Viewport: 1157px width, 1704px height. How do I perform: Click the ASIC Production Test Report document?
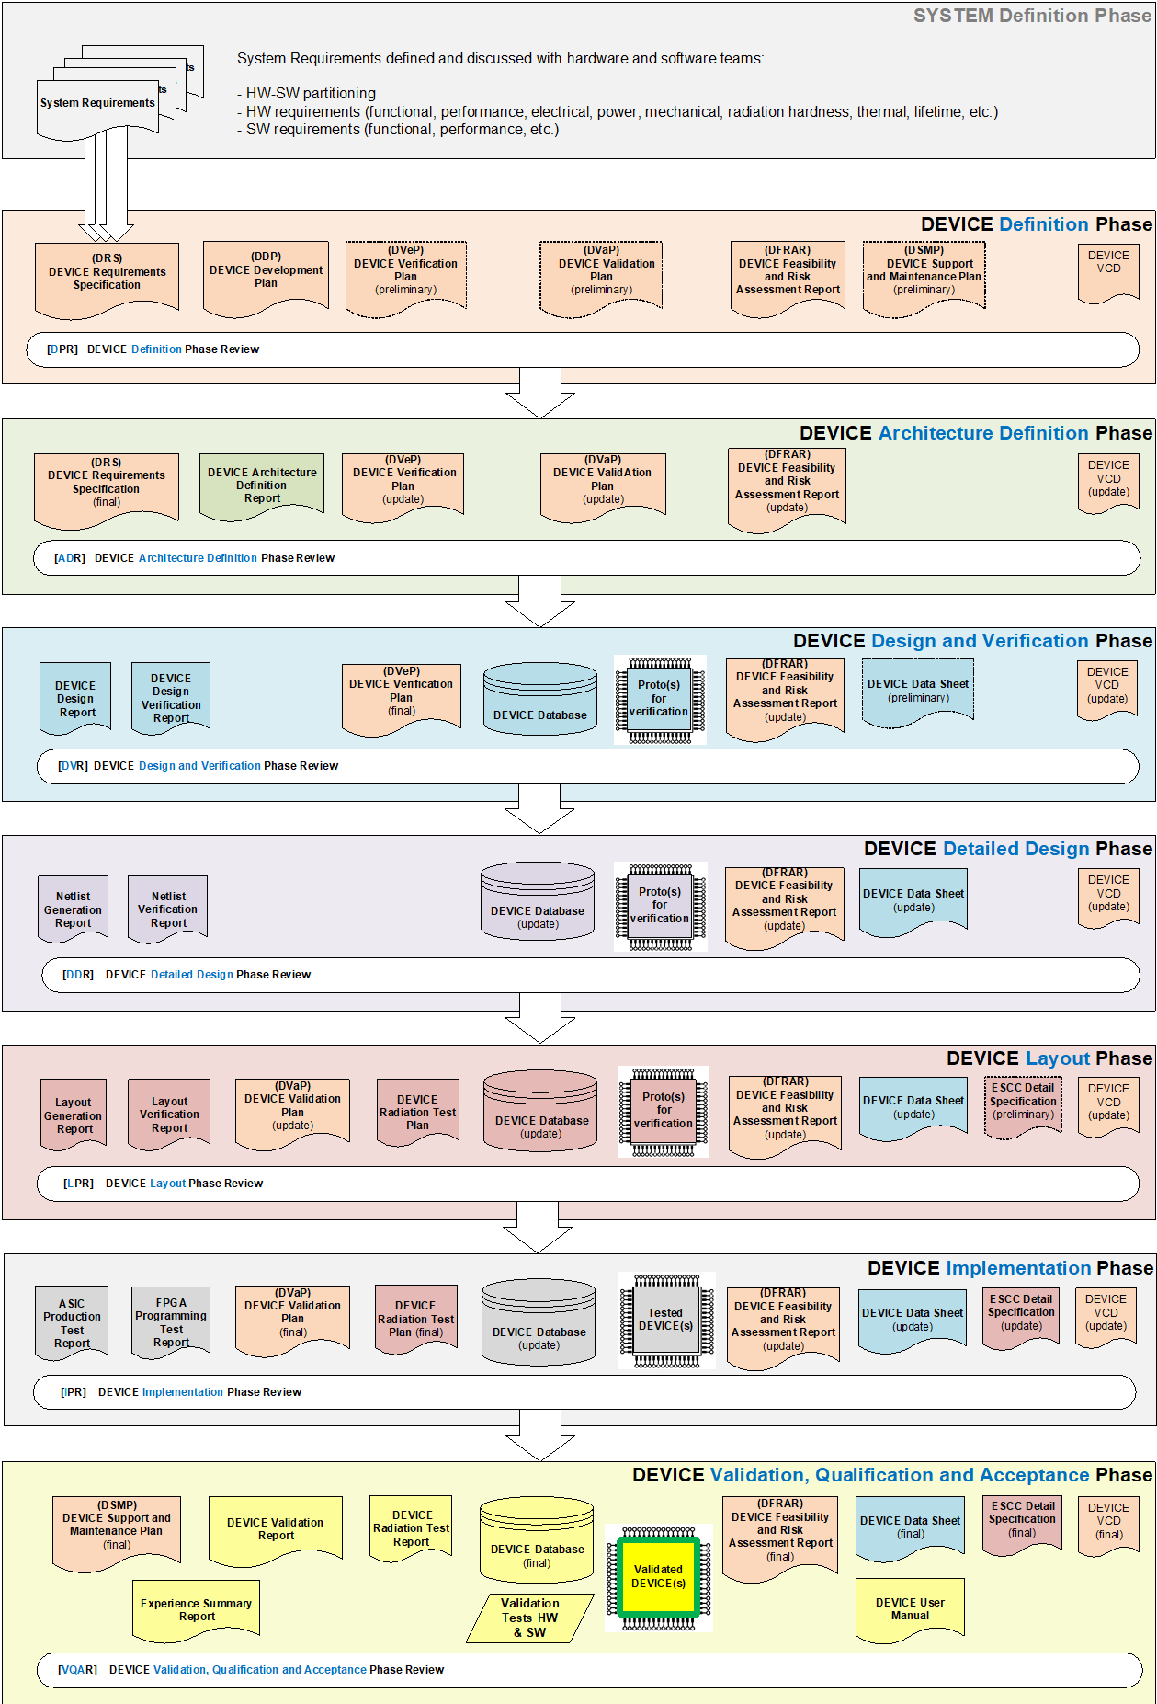[x=72, y=1322]
